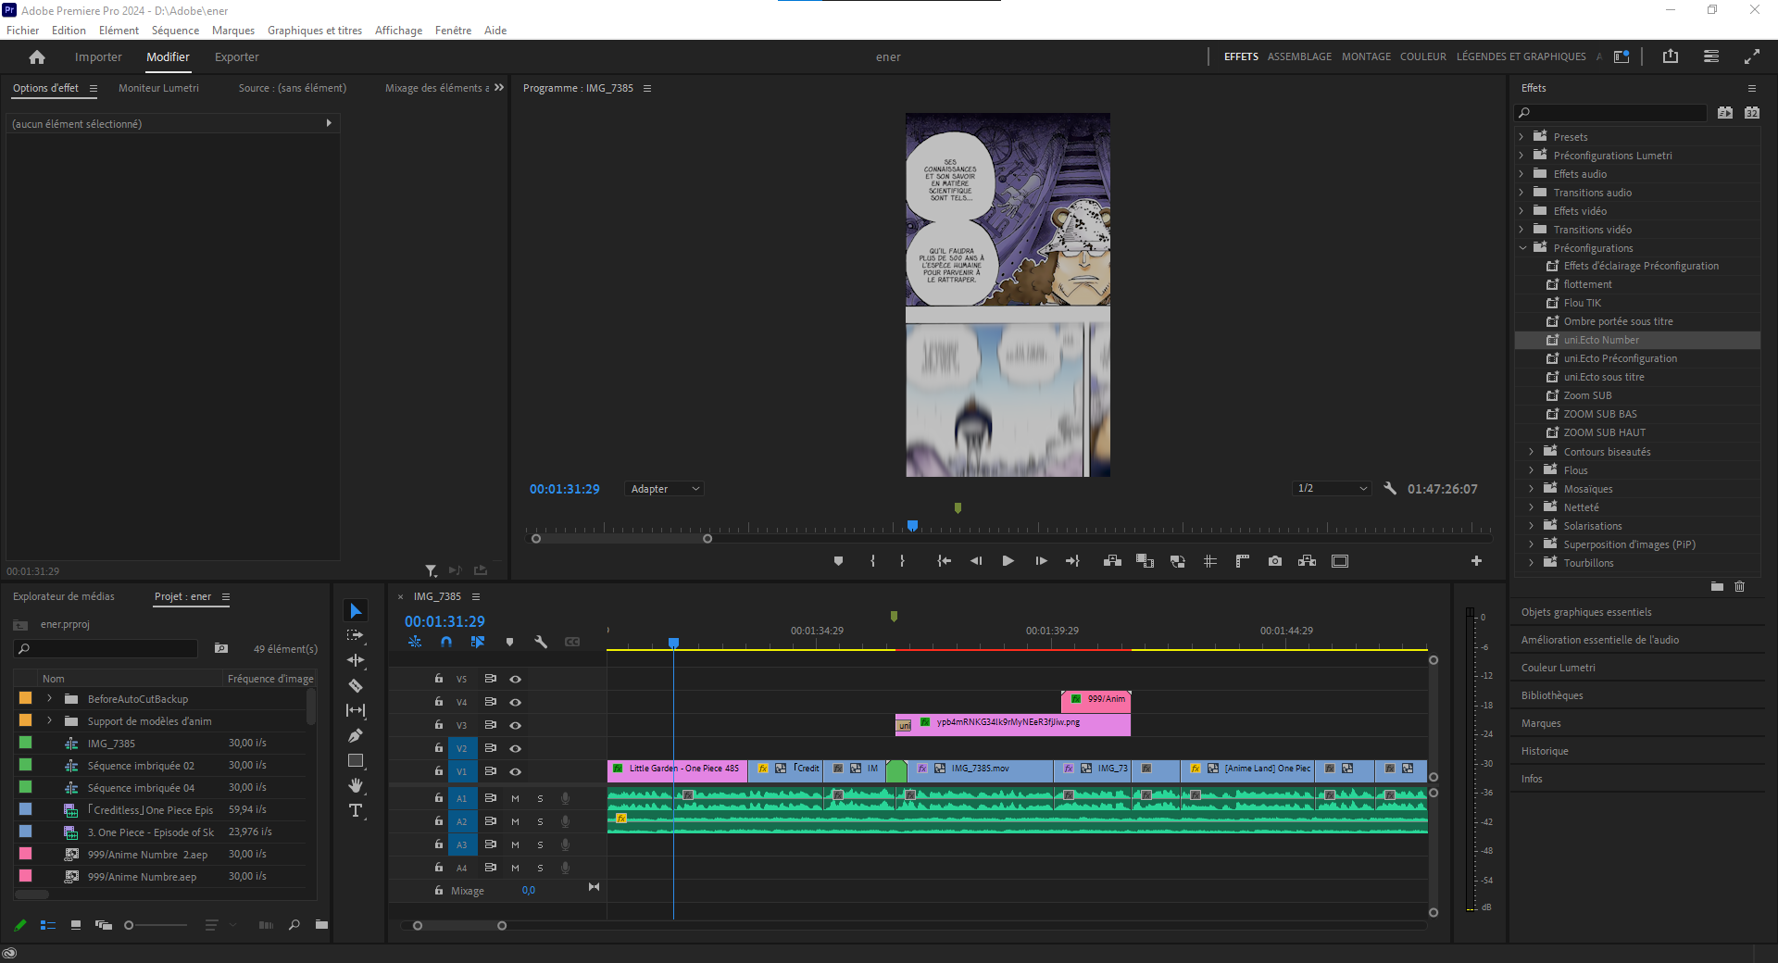Toggle V4 track output eye
This screenshot has height=963, width=1778.
[516, 702]
